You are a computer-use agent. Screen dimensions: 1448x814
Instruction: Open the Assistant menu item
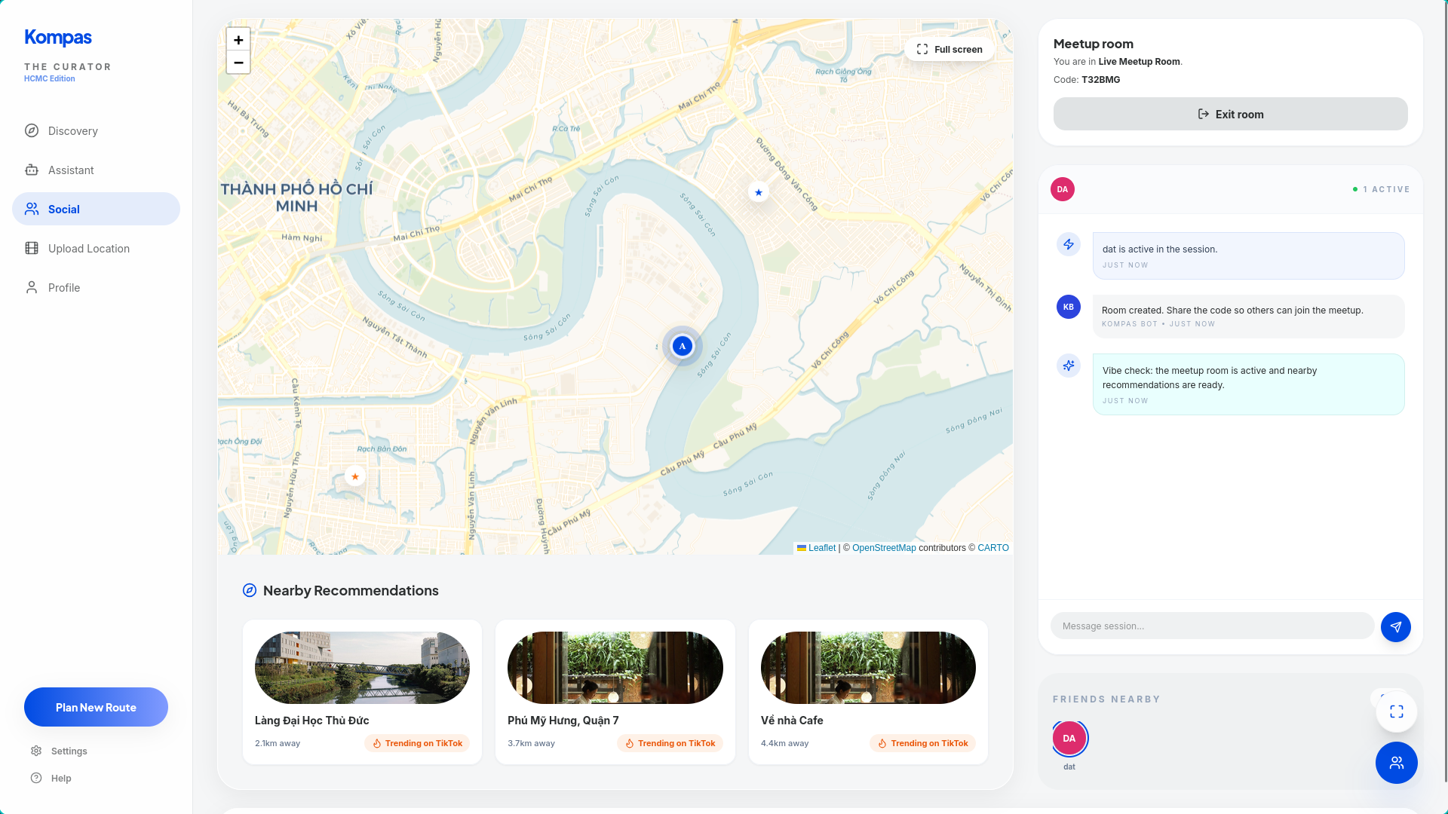71,170
